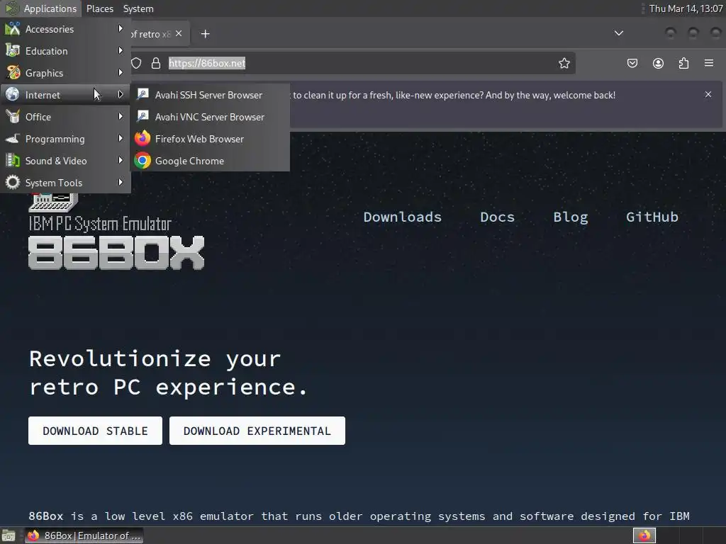Click the Google Chrome icon in the Internet submenu

143,161
